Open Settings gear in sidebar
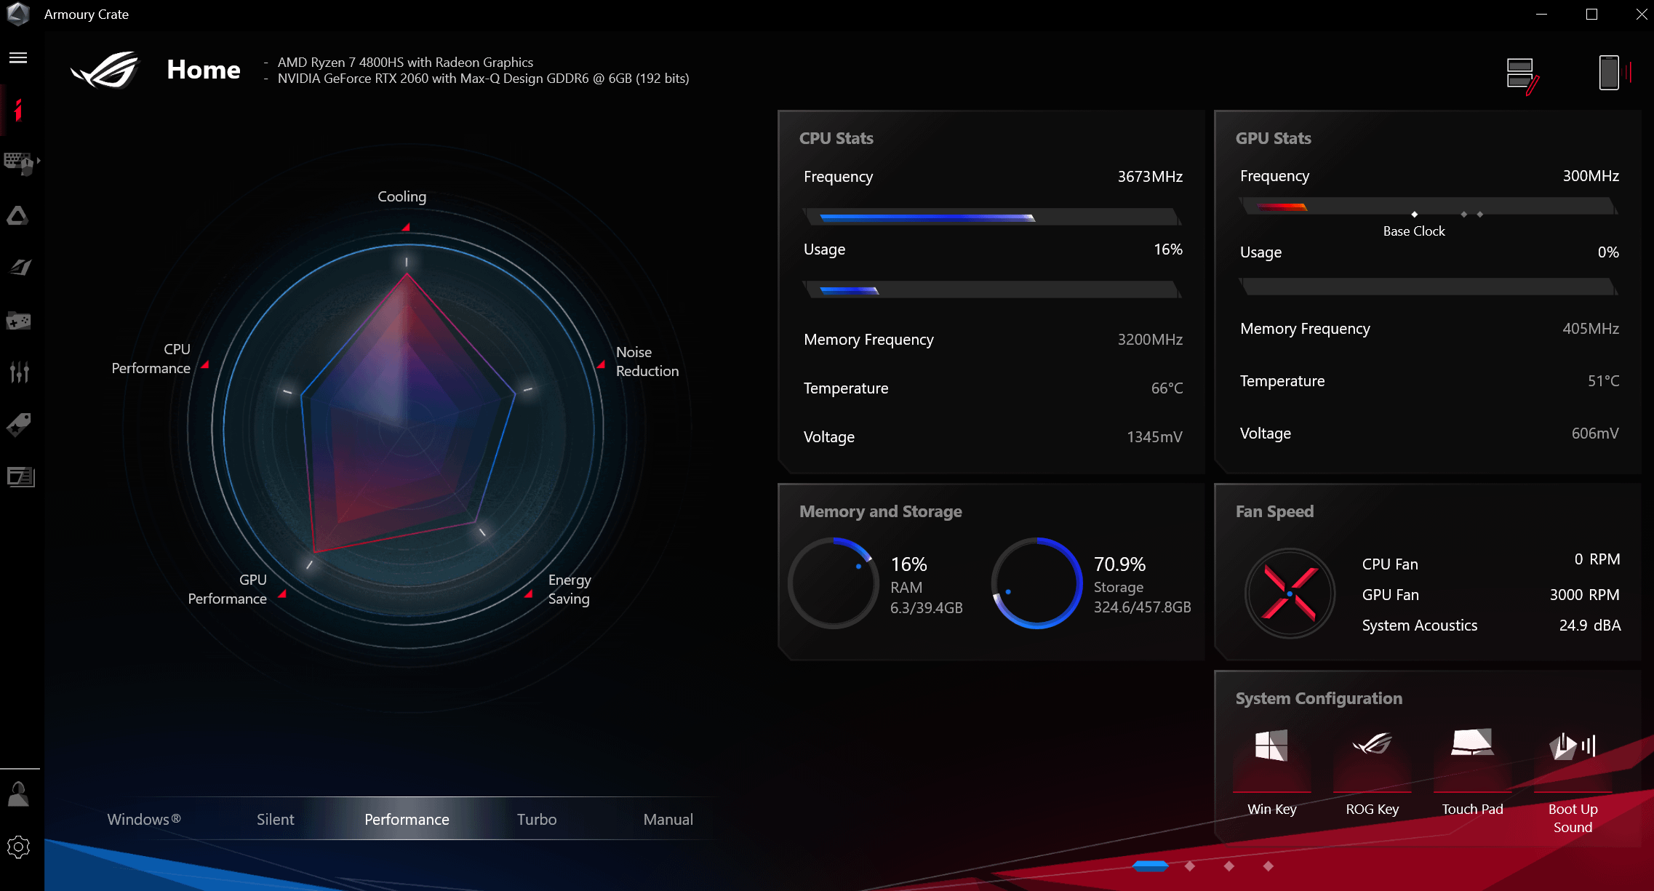The image size is (1654, 891). pos(18,847)
